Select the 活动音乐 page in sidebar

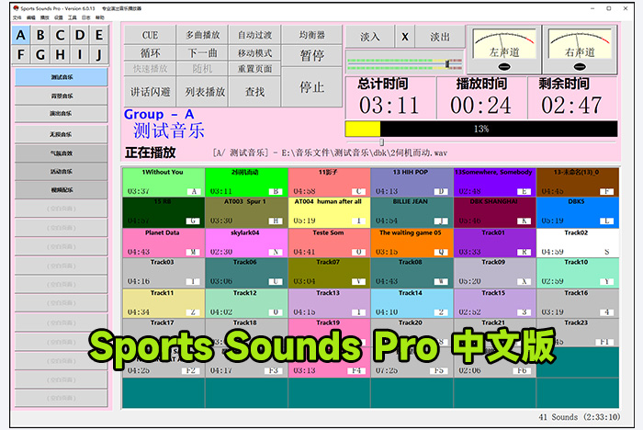tap(62, 172)
